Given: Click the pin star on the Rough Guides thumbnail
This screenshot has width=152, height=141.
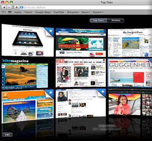Looking at the screenshot, I should [51, 92].
